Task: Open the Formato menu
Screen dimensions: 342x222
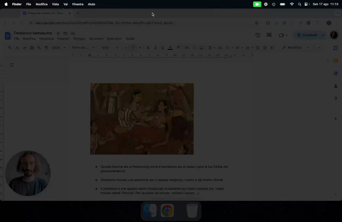Action: coord(79,39)
